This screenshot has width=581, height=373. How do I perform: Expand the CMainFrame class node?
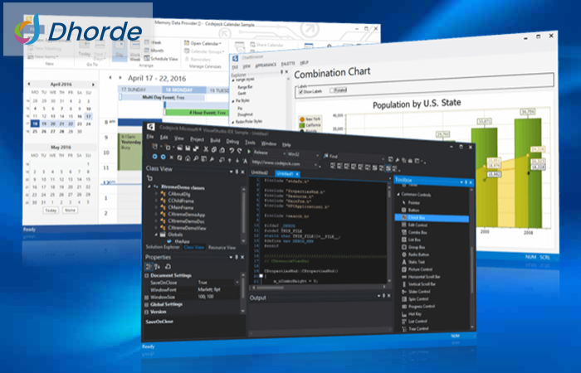pos(156,207)
